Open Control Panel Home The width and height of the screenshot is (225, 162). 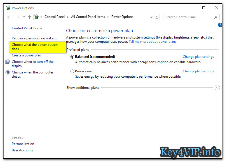pyautogui.click(x=27, y=28)
